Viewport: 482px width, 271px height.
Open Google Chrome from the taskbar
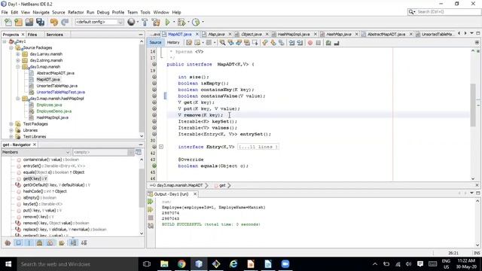pos(182,264)
